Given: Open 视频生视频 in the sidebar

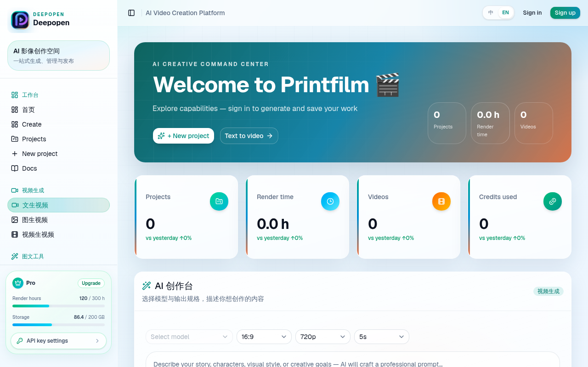Looking at the screenshot, I should click(58, 234).
